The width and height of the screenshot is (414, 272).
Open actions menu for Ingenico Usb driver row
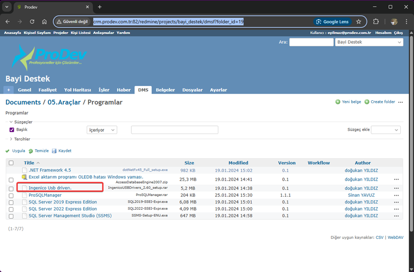click(x=396, y=188)
